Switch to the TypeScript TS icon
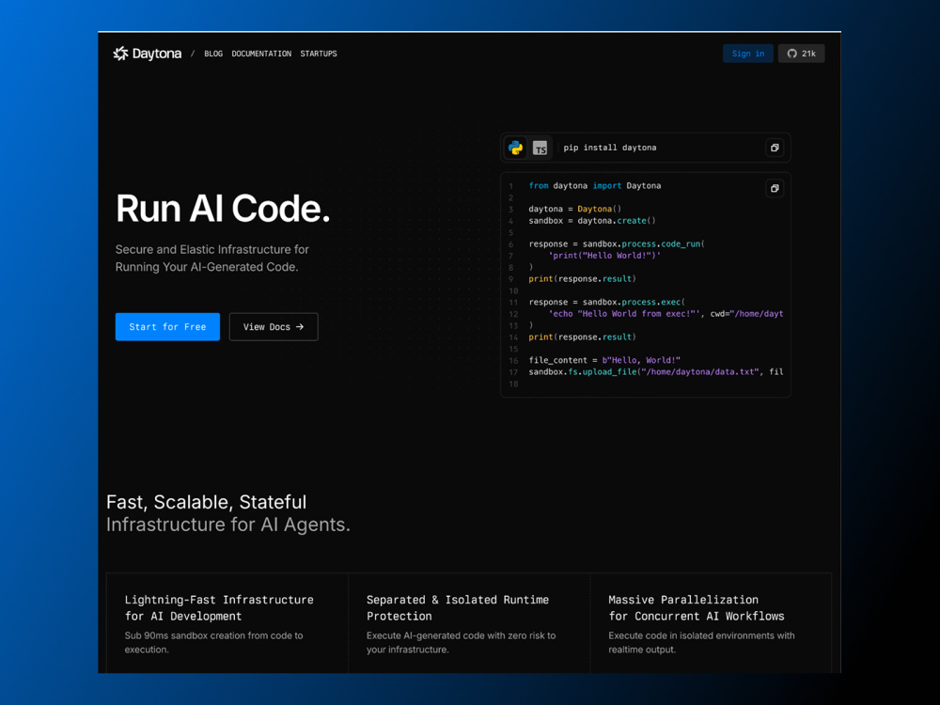 (x=540, y=149)
